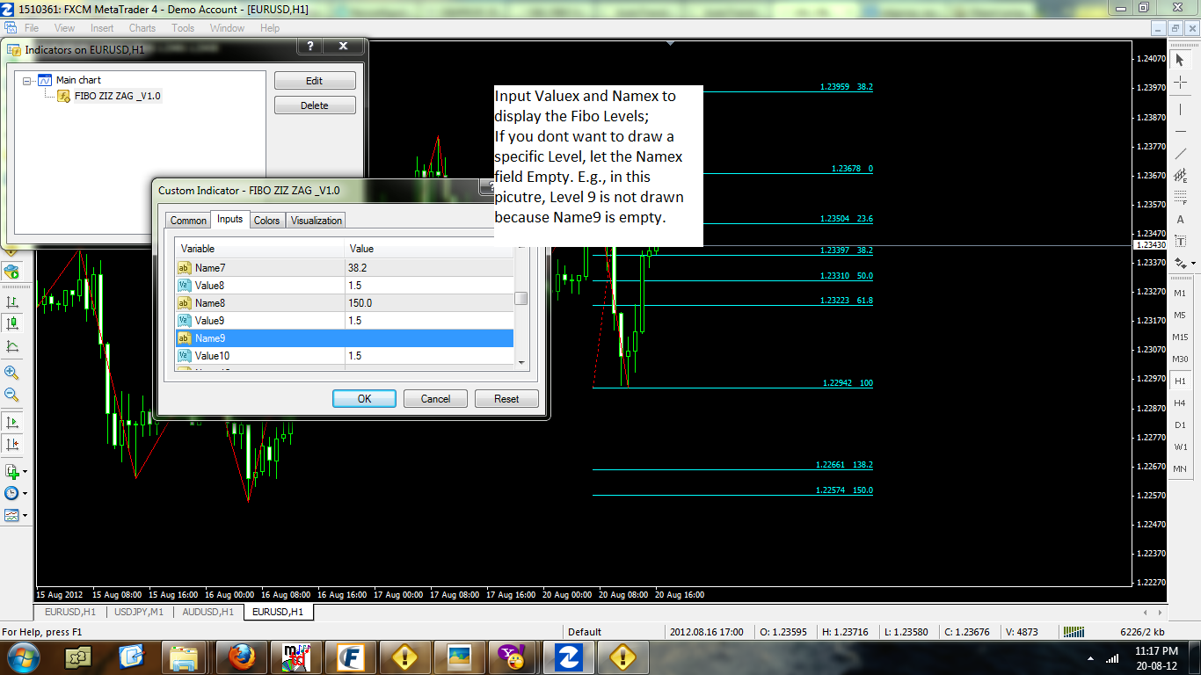1201x675 pixels.
Task: Click the inputs list scroll-down arrow
Action: [521, 362]
